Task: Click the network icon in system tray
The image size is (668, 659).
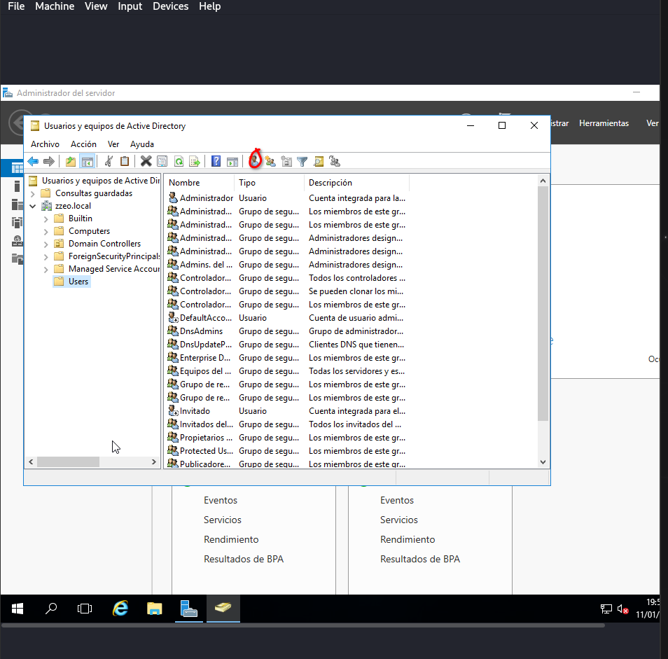Action: pos(606,609)
